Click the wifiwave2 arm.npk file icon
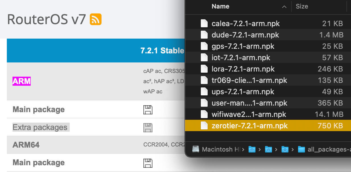This screenshot has width=351, height=172. pyautogui.click(x=204, y=114)
